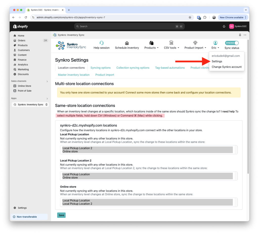
Task: Click the page vertical scrollbar
Action: (x=248, y=107)
